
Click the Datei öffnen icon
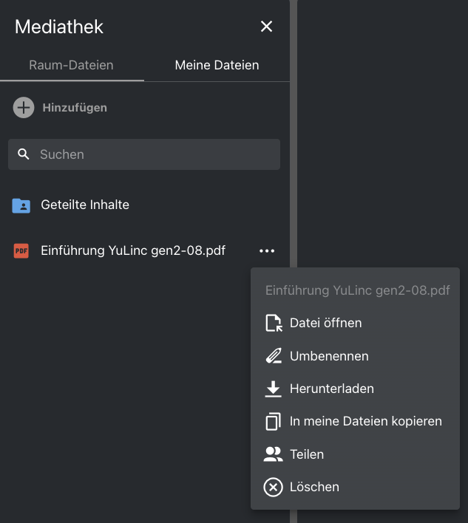[274, 324]
